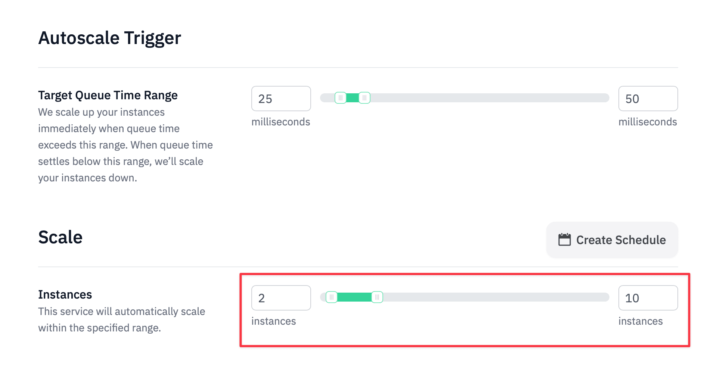This screenshot has height=371, width=717.
Task: Click the queue time slider track
Action: [x=485, y=98]
